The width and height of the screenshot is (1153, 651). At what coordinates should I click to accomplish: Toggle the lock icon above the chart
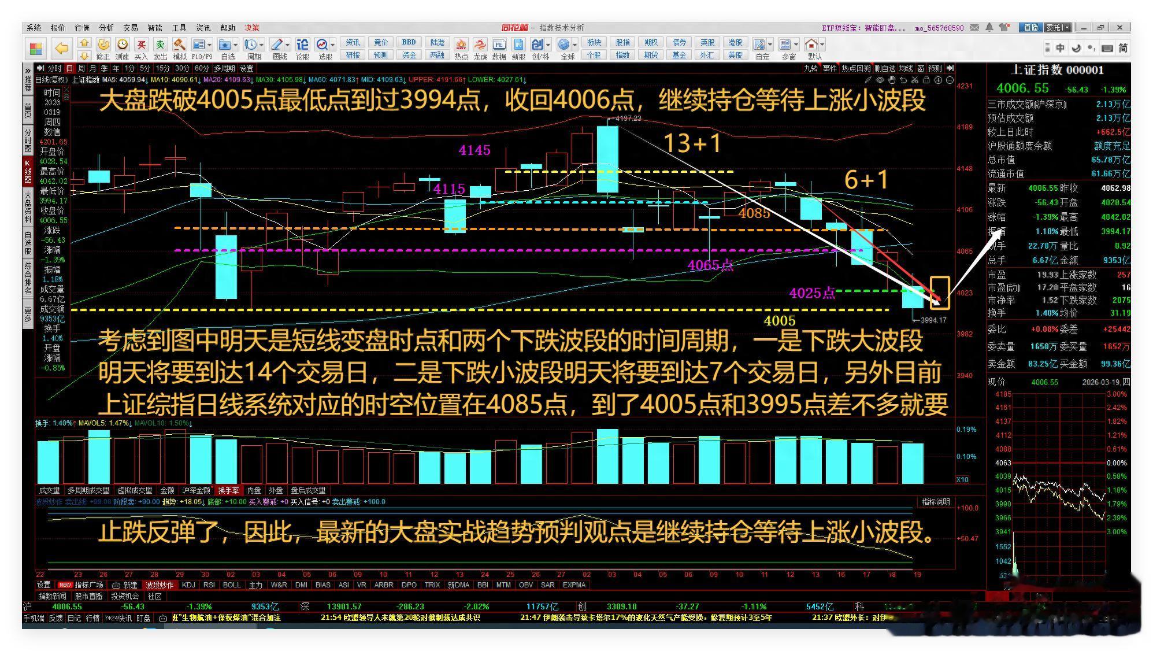(926, 80)
